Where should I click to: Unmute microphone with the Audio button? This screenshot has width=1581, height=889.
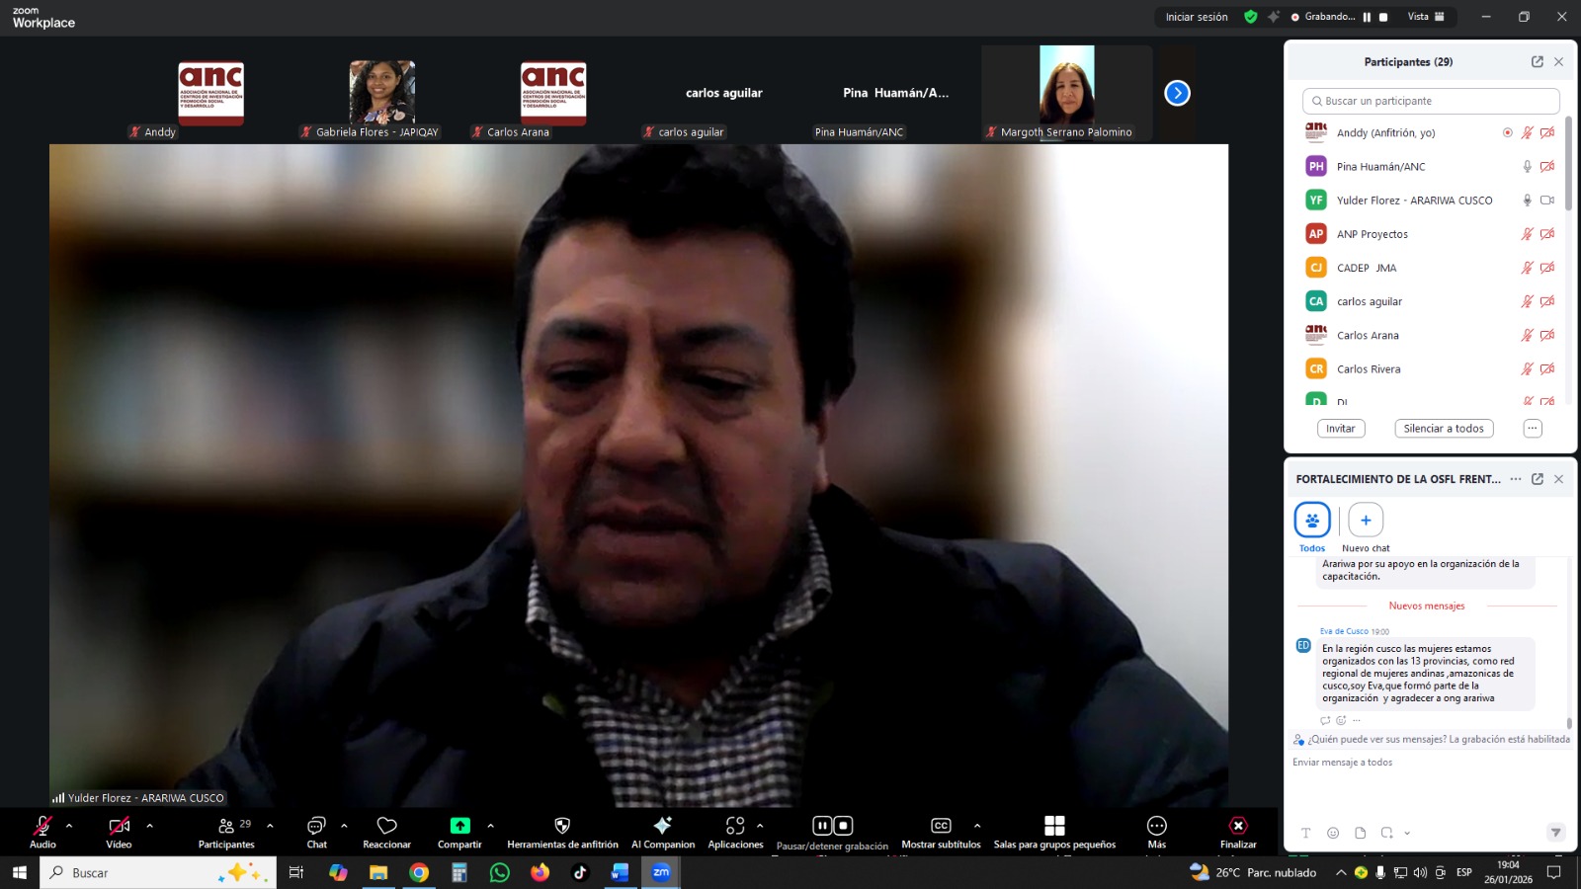(x=42, y=826)
